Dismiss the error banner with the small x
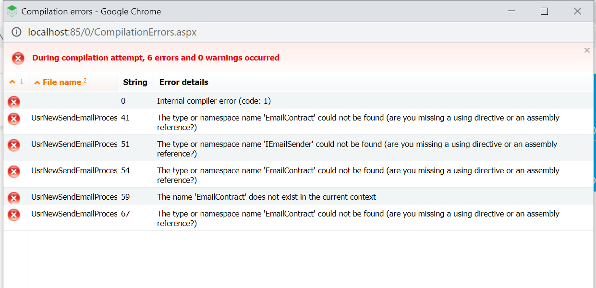The width and height of the screenshot is (596, 288). click(587, 50)
